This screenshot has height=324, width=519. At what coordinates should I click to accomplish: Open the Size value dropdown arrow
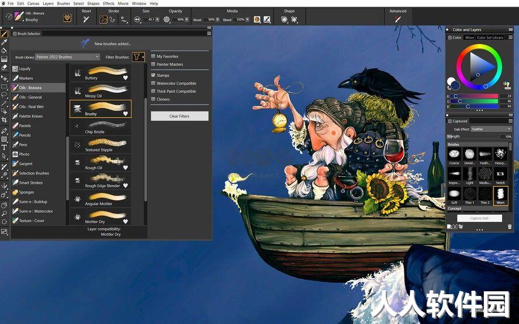coord(157,19)
